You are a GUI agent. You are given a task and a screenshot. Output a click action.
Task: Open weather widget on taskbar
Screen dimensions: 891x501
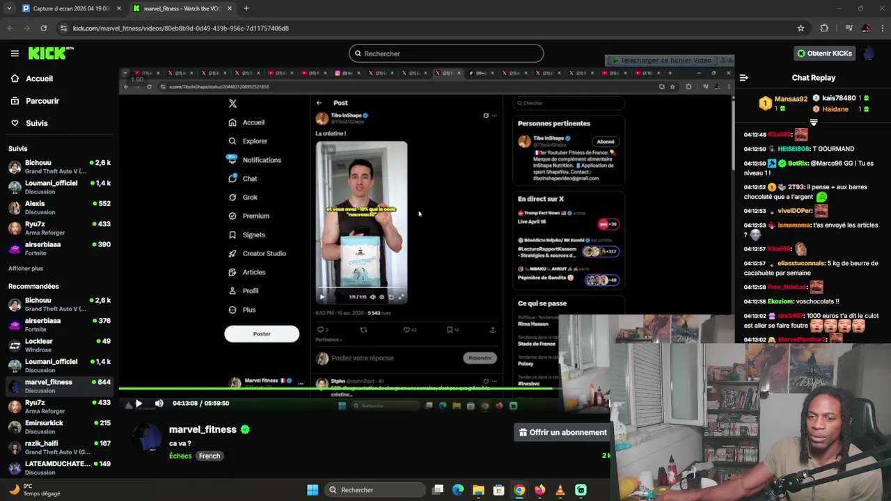(33, 490)
